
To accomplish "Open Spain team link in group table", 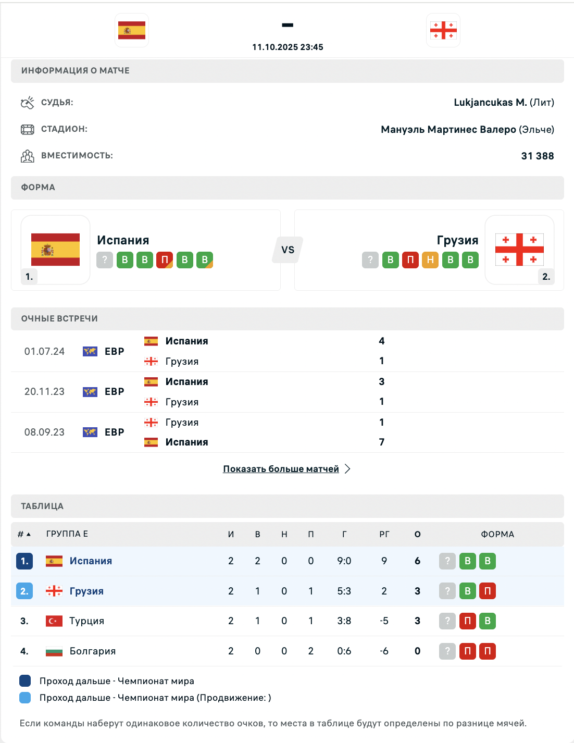I will (91, 561).
